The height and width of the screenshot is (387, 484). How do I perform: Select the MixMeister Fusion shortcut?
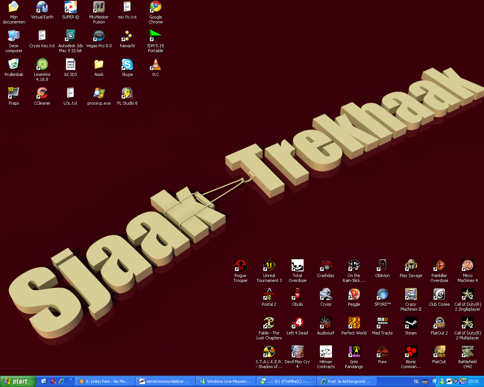tap(99, 7)
